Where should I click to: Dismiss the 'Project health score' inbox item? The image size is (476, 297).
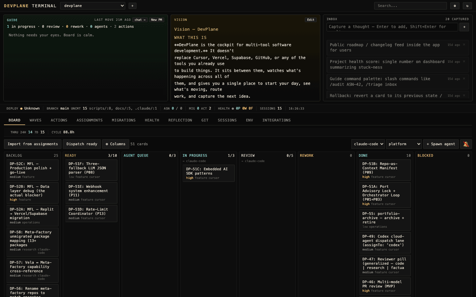(x=464, y=61)
